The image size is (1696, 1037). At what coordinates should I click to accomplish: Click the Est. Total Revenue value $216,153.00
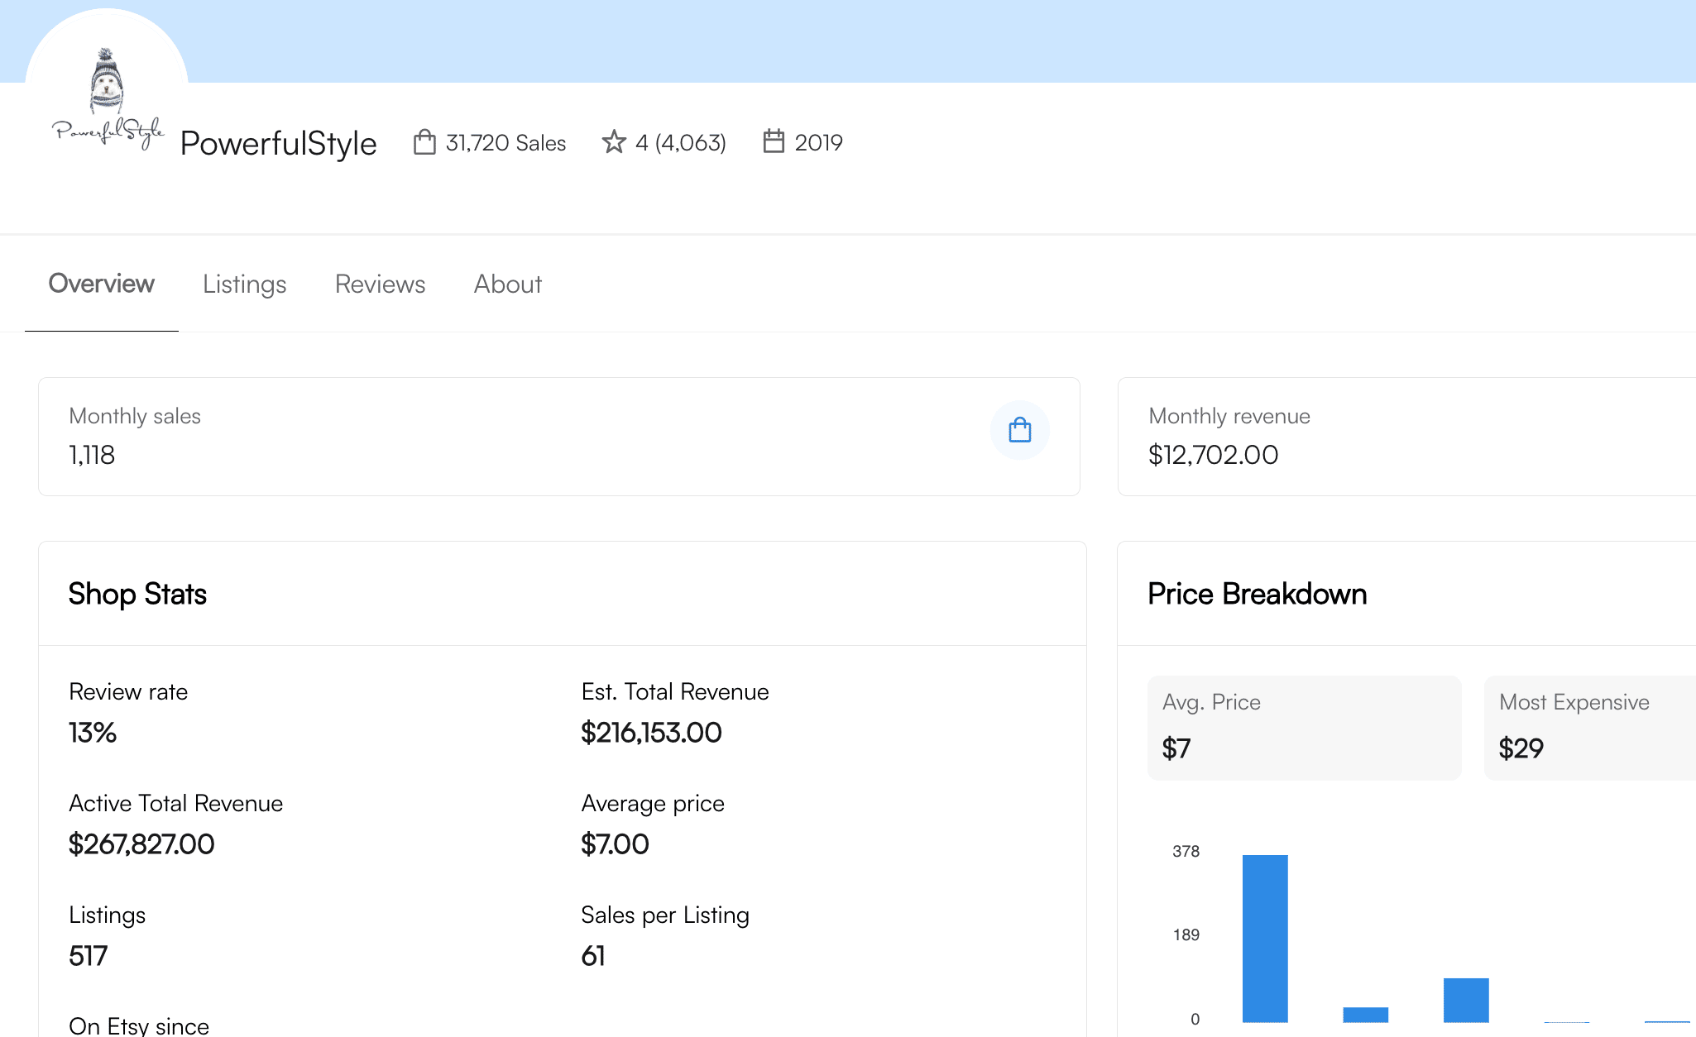pos(651,733)
